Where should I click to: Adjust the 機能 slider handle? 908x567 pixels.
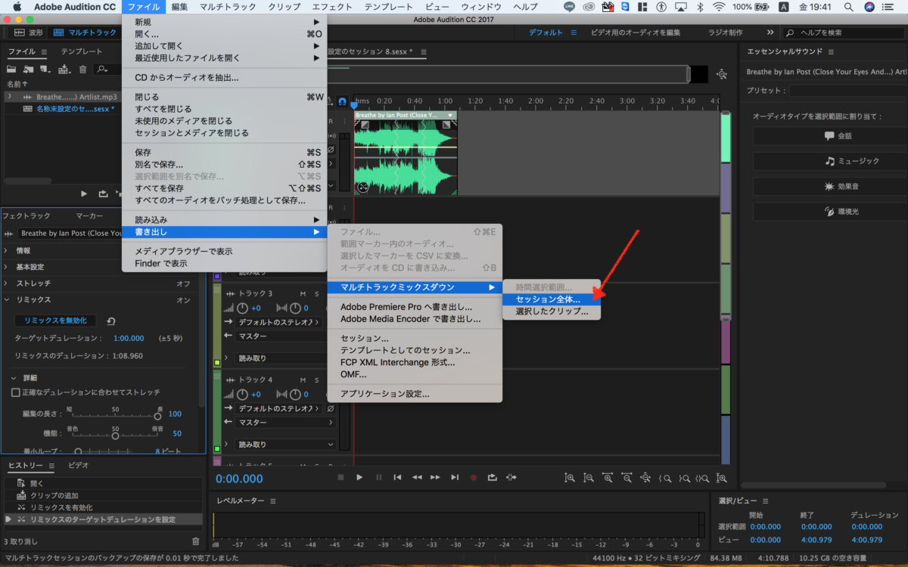click(x=115, y=435)
